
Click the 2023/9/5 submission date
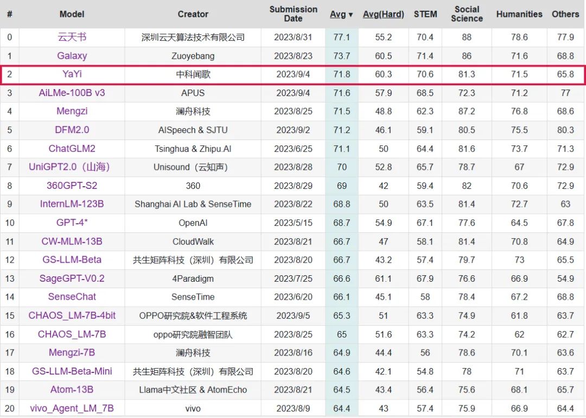tap(293, 315)
